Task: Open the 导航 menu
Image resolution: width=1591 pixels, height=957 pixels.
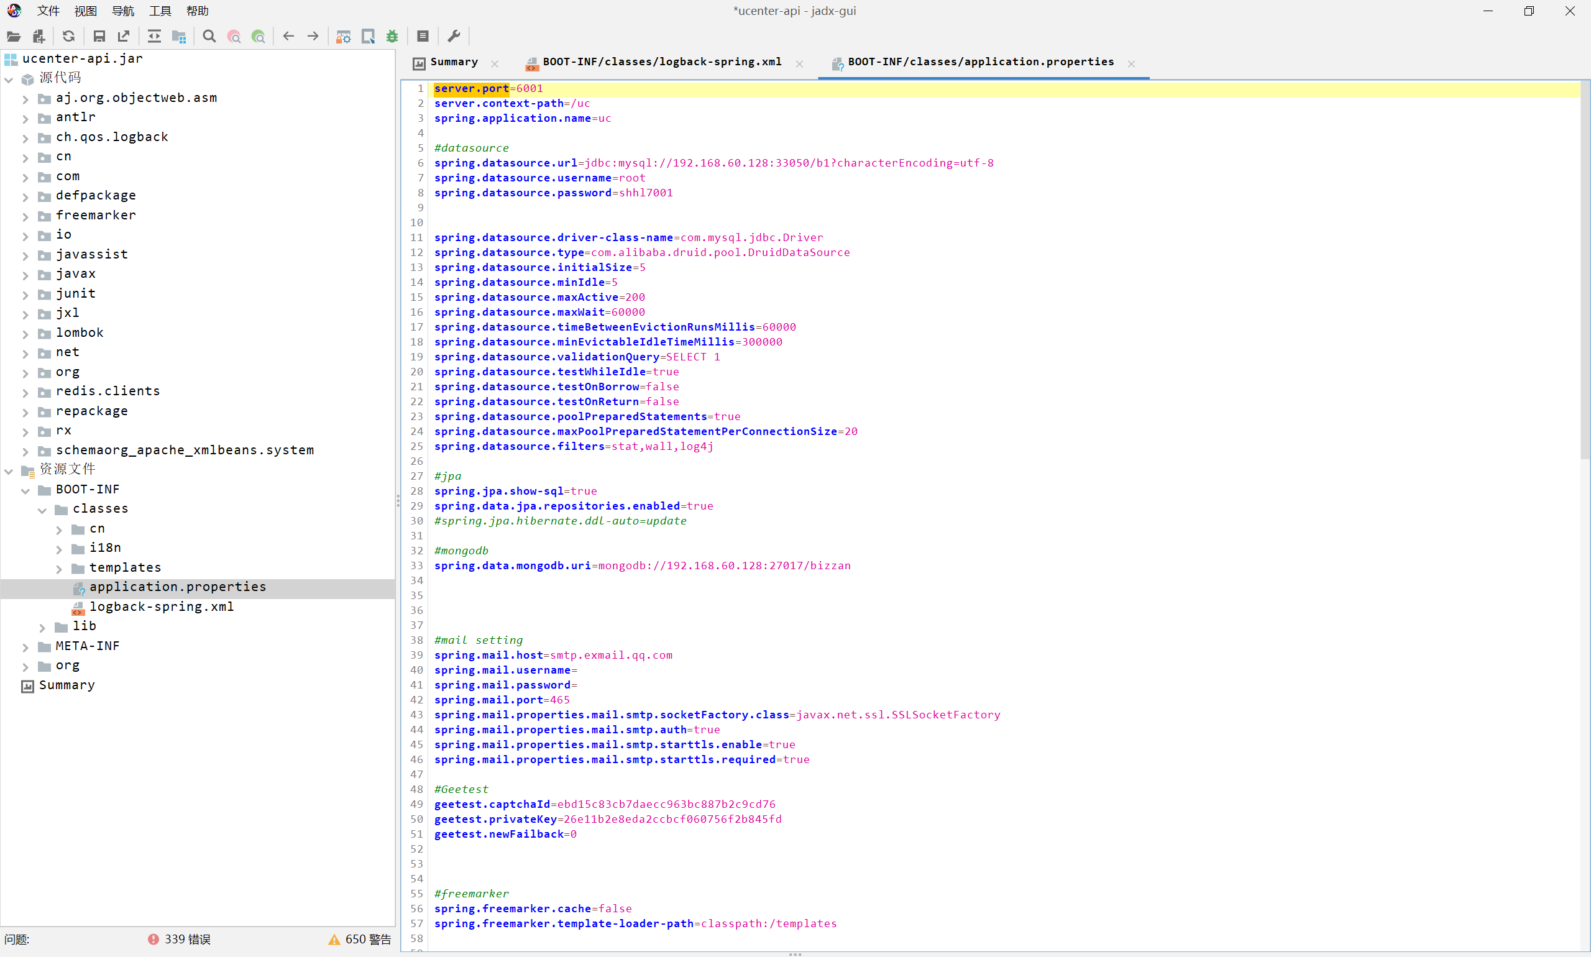Action: tap(122, 11)
